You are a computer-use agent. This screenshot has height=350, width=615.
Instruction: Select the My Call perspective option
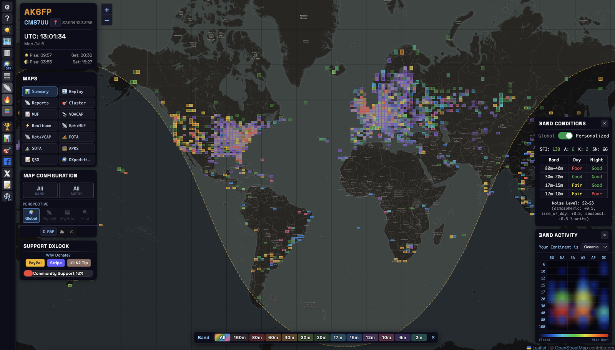(49, 215)
